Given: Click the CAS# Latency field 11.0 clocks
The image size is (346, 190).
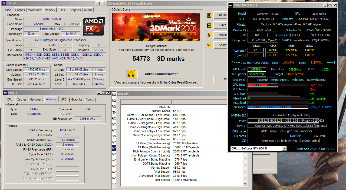Looking at the screenshot, I should coord(67,140).
